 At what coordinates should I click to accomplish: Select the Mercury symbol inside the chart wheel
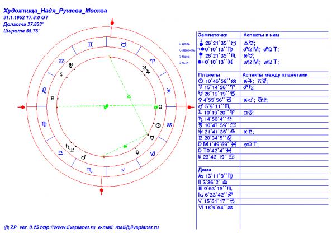[152, 138]
